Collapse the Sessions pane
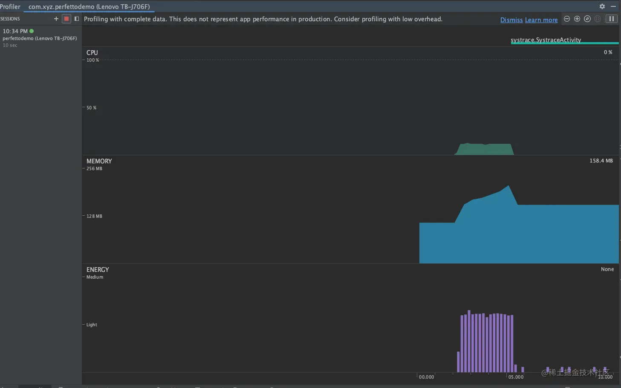Viewport: 621px width, 388px height. tap(77, 19)
